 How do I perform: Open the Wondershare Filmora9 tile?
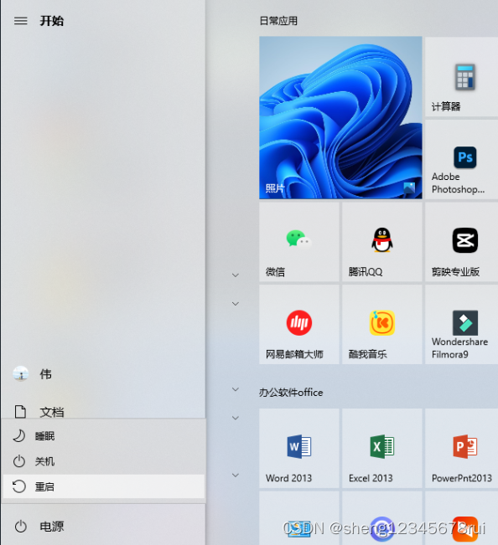click(x=461, y=325)
